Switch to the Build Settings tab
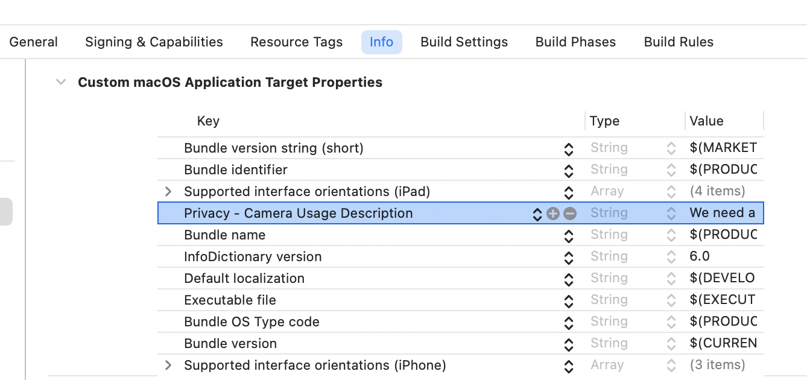Image resolution: width=807 pixels, height=380 pixels. [464, 42]
